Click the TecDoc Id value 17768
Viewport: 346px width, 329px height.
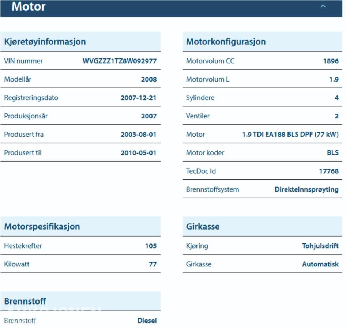tap(329, 171)
